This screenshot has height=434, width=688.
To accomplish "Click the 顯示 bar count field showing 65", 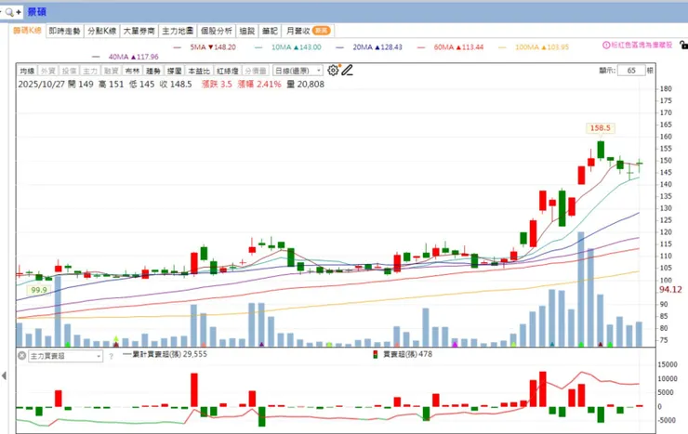I will tap(631, 70).
